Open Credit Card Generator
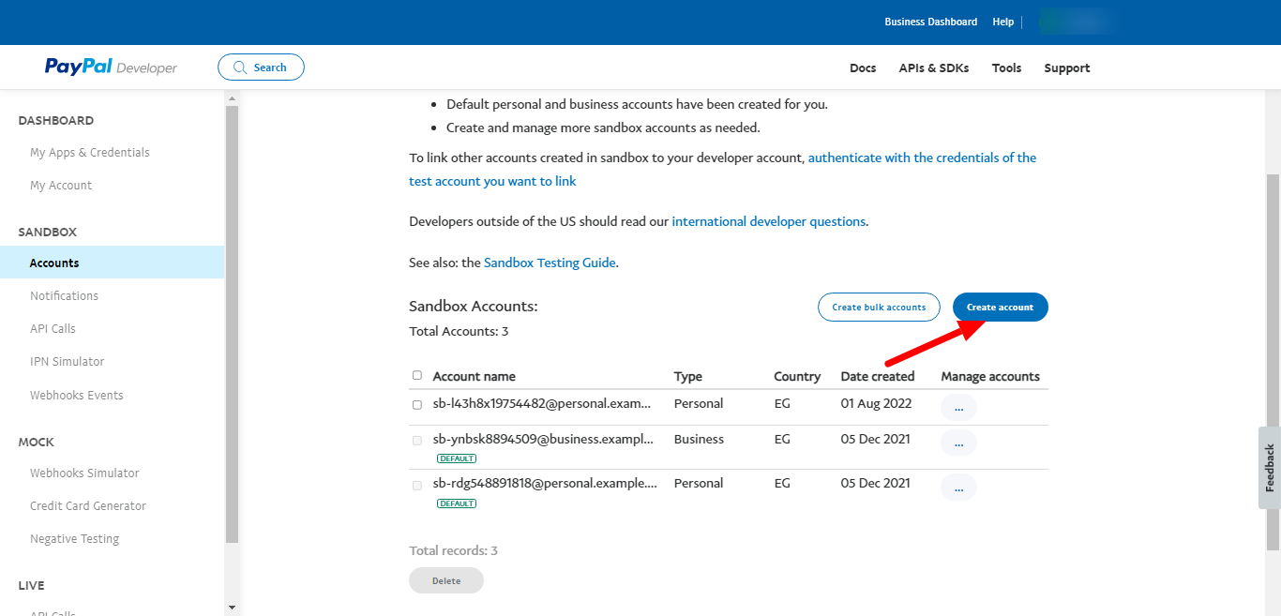 (88, 506)
